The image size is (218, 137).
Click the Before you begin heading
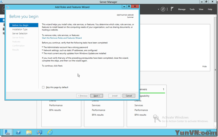pos(24,17)
